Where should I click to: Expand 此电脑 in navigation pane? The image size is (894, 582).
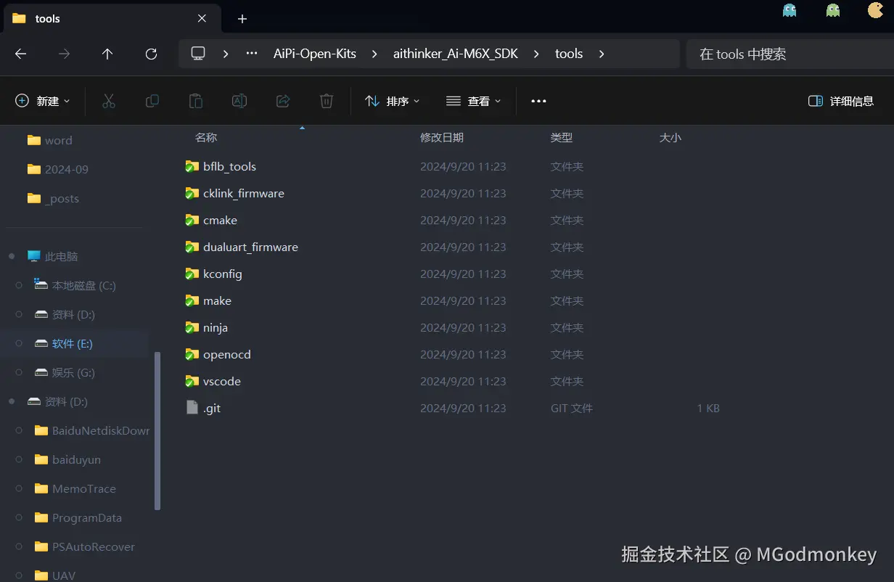click(x=12, y=256)
